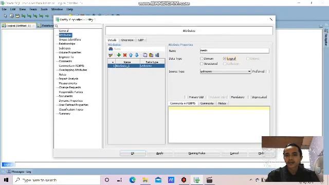Click the binoculars find icon above attributes list
This screenshot has width=329, height=185.
coord(111,49)
